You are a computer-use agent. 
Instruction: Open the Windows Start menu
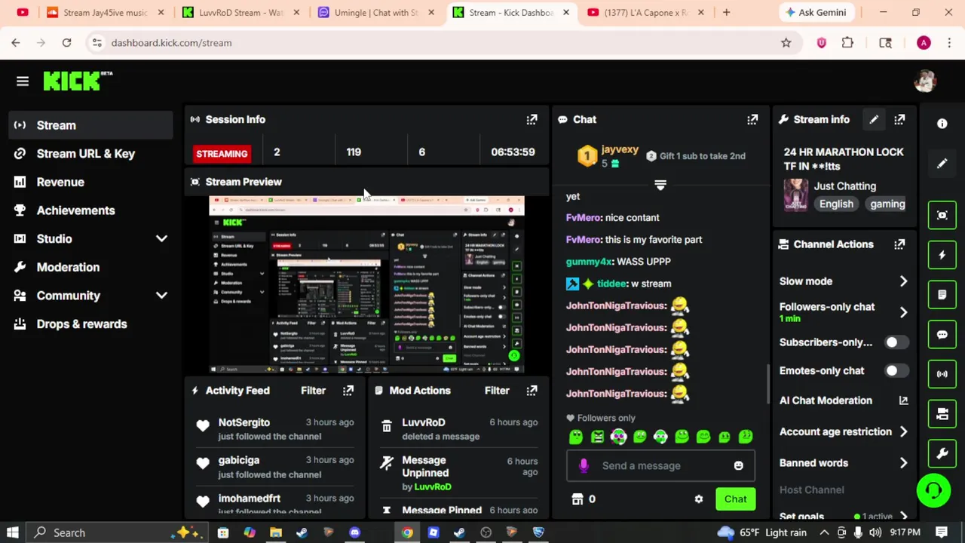click(x=11, y=532)
